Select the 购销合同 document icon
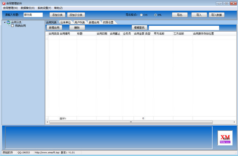 point(12,26)
